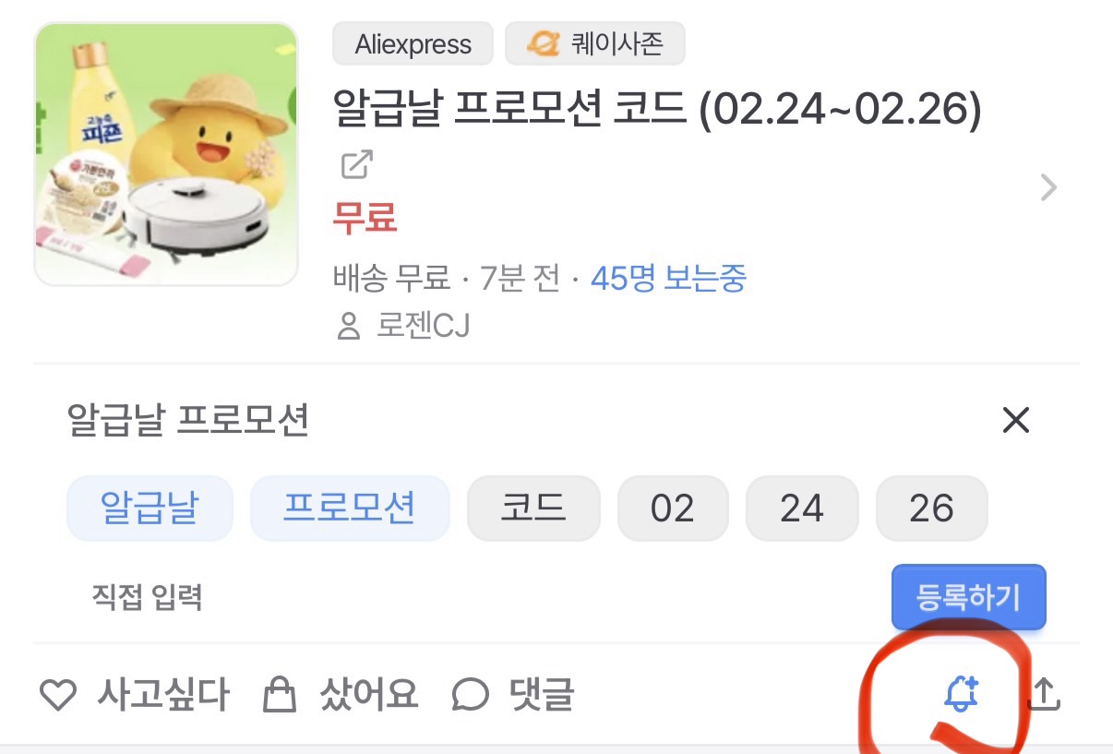Tap the heart icon for 사고싶다
The height and width of the screenshot is (754, 1113).
(x=58, y=695)
